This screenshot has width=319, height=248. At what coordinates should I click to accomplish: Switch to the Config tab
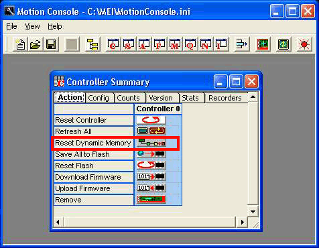99,98
